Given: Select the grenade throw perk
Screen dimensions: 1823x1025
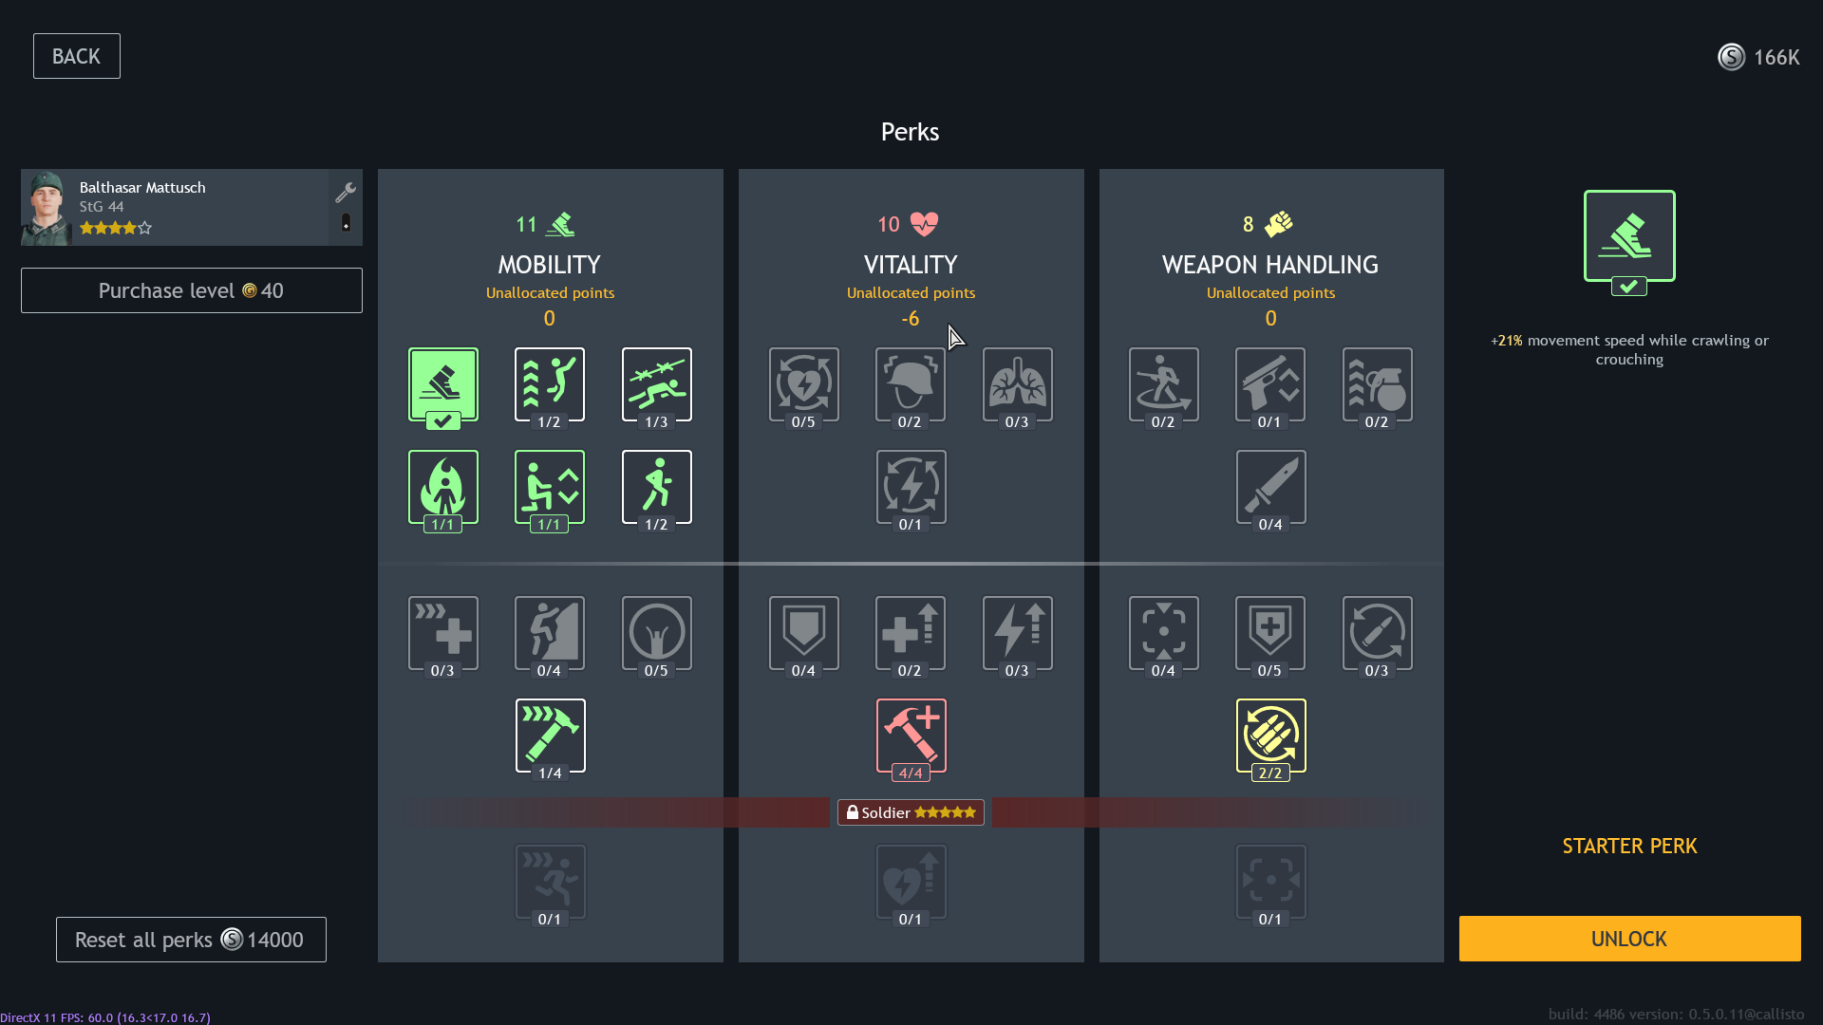Looking at the screenshot, I should pyautogui.click(x=1377, y=384).
